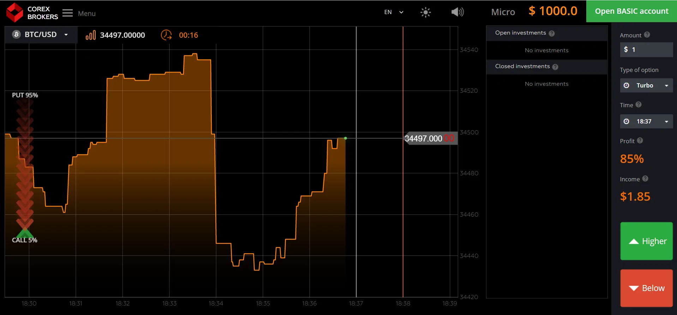Viewport: 677px width, 315px height.
Task: Click the green current price dot on chart
Action: 346,138
